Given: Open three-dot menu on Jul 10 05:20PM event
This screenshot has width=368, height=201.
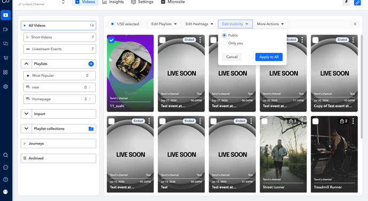Looking at the screenshot, I should 149,121.
